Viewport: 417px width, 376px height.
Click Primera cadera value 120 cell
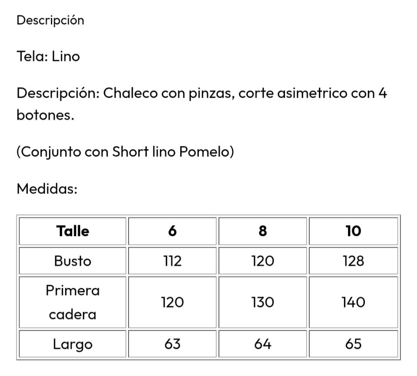[172, 302]
